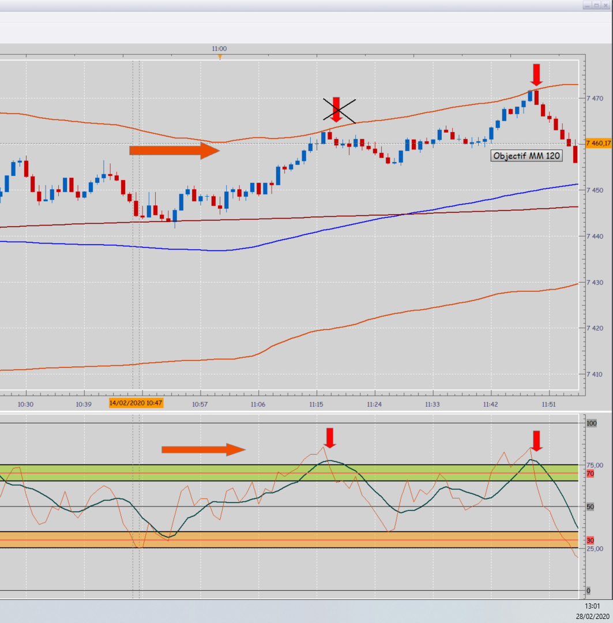This screenshot has height=623, width=613.
Task: Click the 11:51 time axis label
Action: click(x=548, y=404)
